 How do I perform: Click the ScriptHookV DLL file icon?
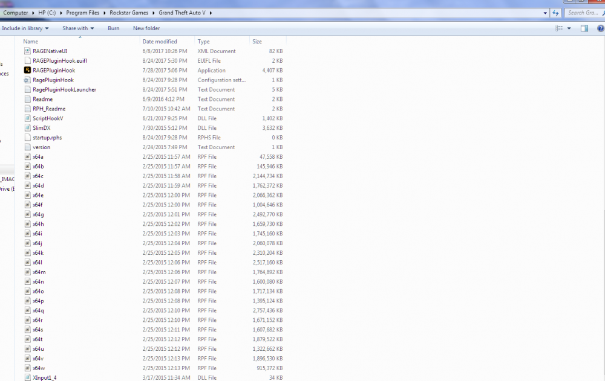pyautogui.click(x=27, y=118)
